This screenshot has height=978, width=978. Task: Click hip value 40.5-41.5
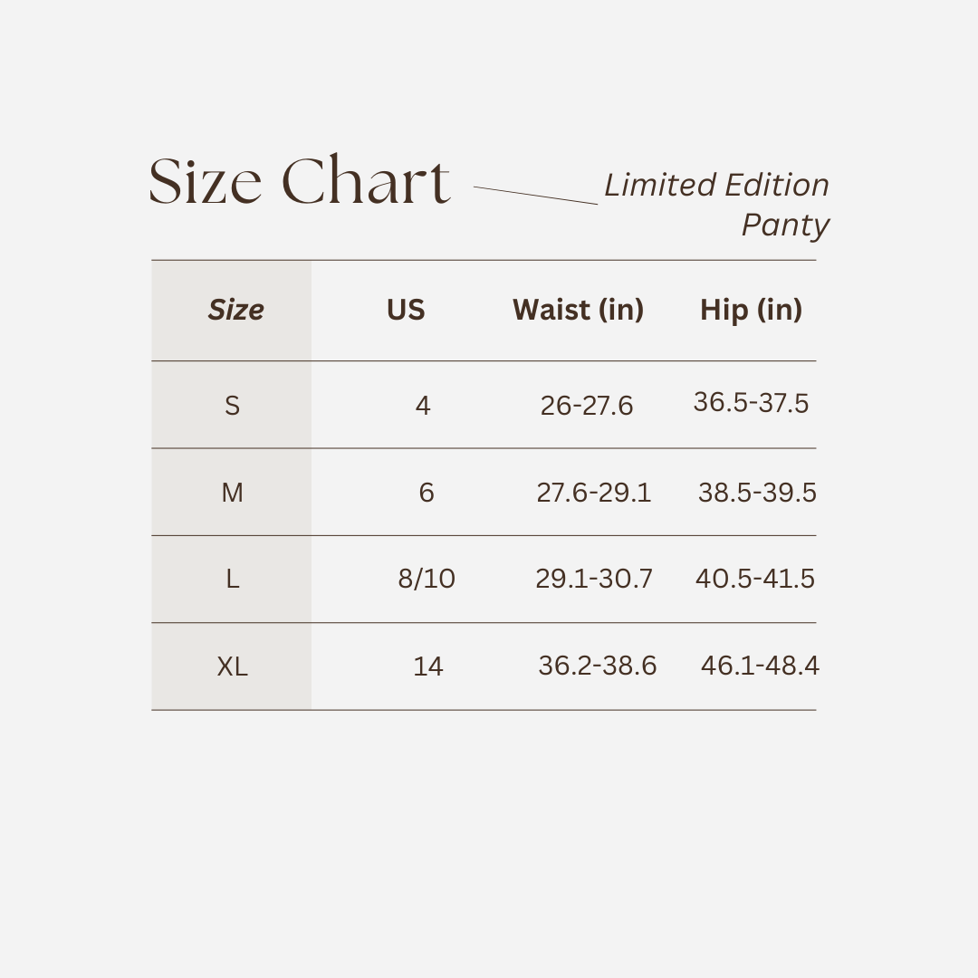pyautogui.click(x=755, y=579)
